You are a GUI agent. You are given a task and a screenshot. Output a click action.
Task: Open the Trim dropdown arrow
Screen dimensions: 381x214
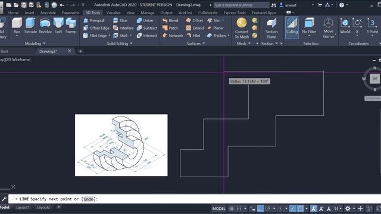point(223,21)
